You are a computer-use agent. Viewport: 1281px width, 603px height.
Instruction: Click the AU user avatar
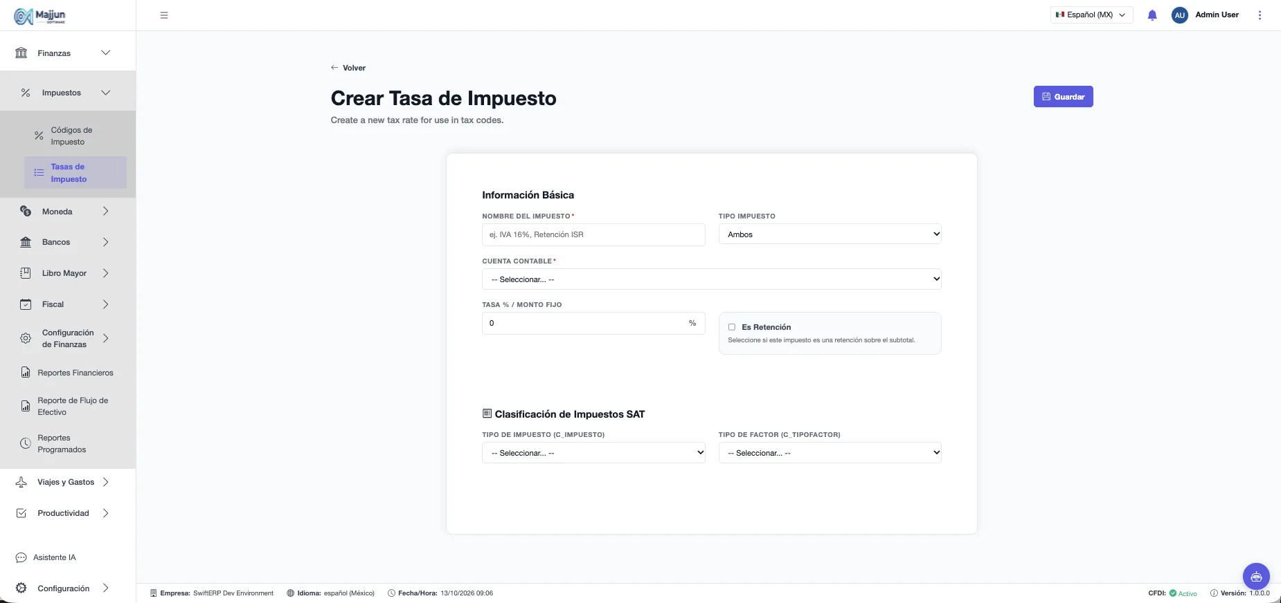coord(1180,15)
